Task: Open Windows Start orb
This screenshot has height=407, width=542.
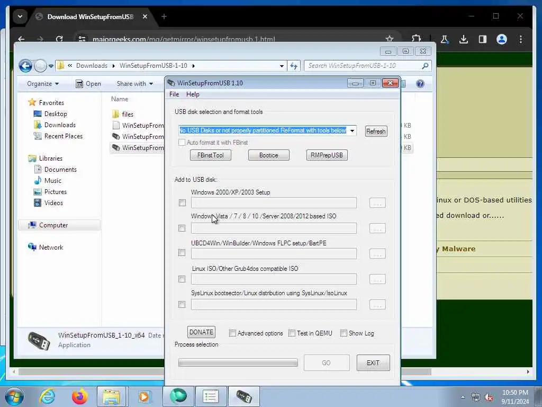Action: [x=14, y=396]
